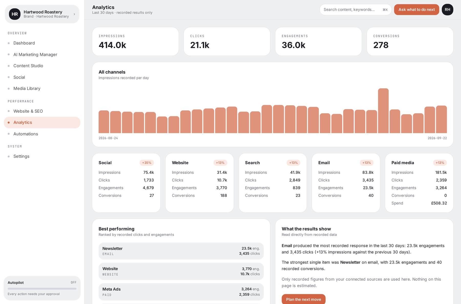Go to AI Marketing Manager
Screen dimensions: 461x304
click(x=42, y=55)
